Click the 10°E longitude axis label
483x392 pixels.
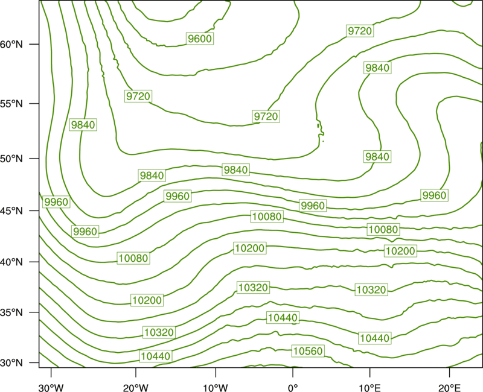pos(369,388)
